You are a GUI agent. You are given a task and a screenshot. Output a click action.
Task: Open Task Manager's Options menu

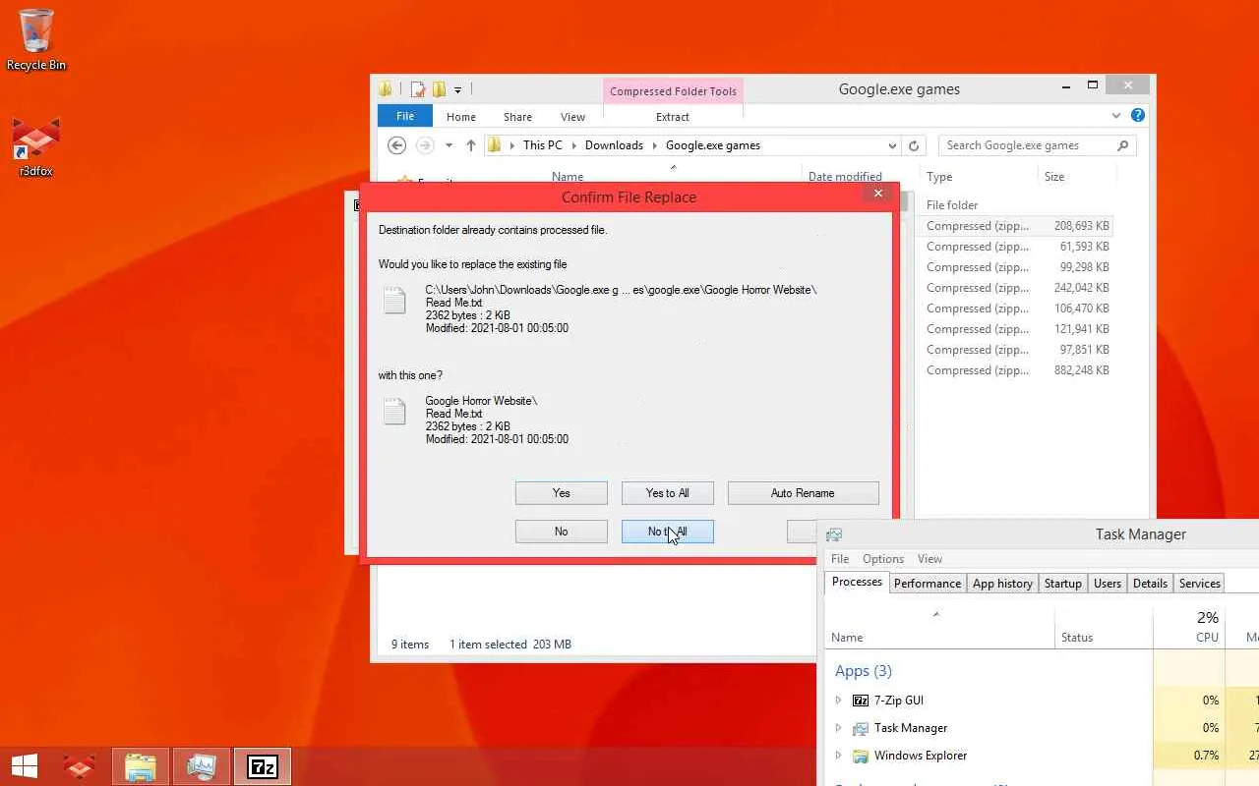(883, 559)
